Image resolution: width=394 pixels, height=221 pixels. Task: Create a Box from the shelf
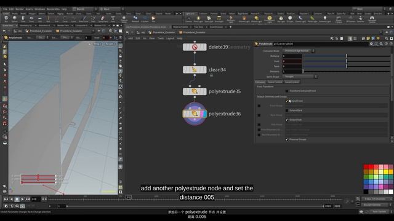click(6, 19)
